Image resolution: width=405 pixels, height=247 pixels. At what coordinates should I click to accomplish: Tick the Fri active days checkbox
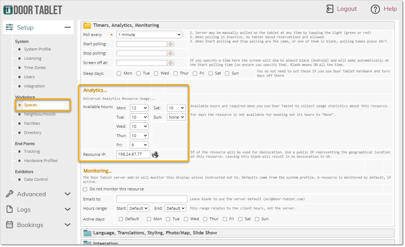click(x=225, y=219)
